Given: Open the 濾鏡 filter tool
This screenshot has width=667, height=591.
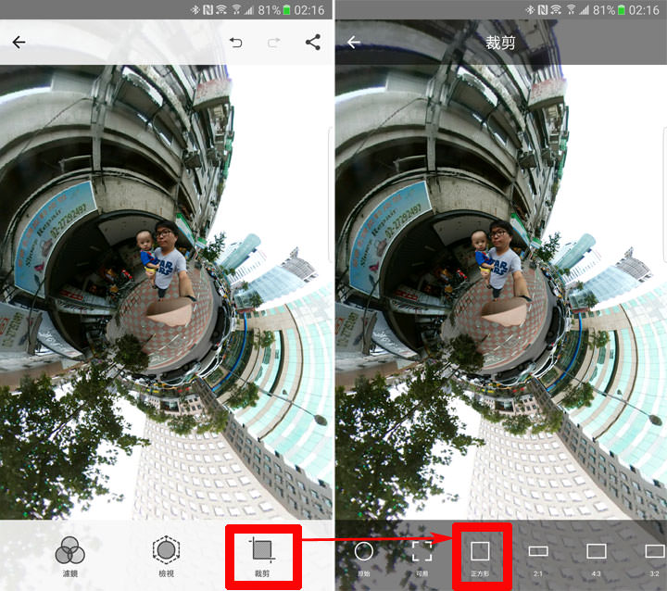Looking at the screenshot, I should [x=70, y=556].
